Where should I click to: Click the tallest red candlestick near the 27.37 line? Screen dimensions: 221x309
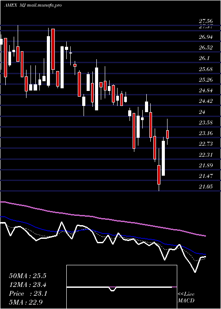(53, 49)
